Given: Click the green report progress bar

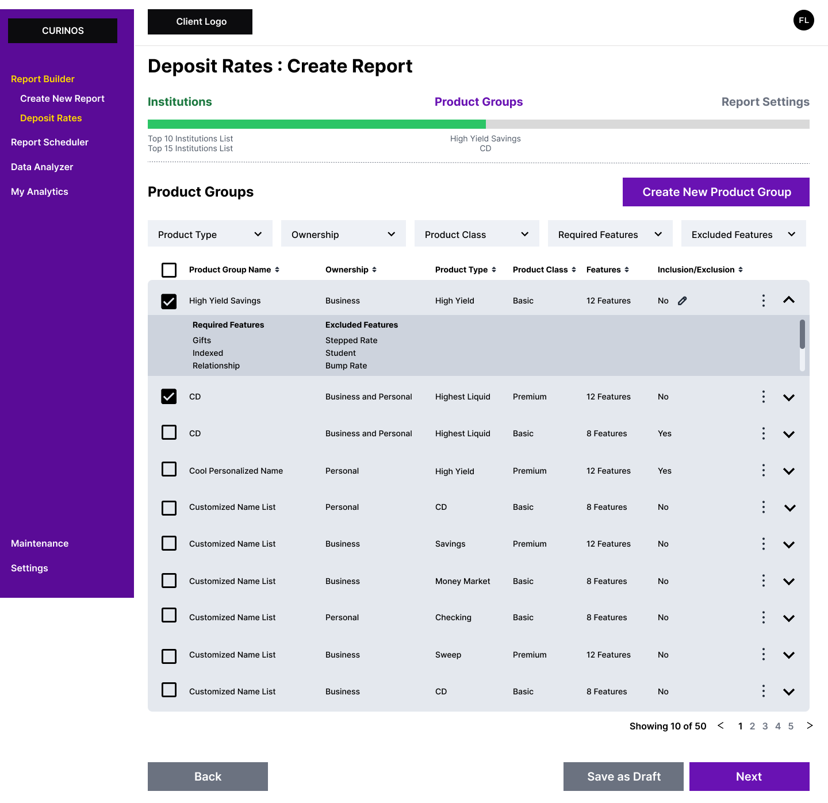Looking at the screenshot, I should point(317,124).
